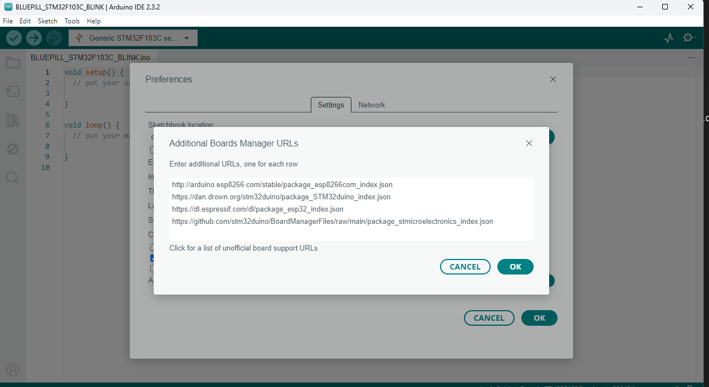The image size is (709, 387).
Task: Click the user profile icon at bottom left
Action: click(13, 370)
